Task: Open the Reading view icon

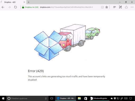Action: pyautogui.click(x=102, y=7)
